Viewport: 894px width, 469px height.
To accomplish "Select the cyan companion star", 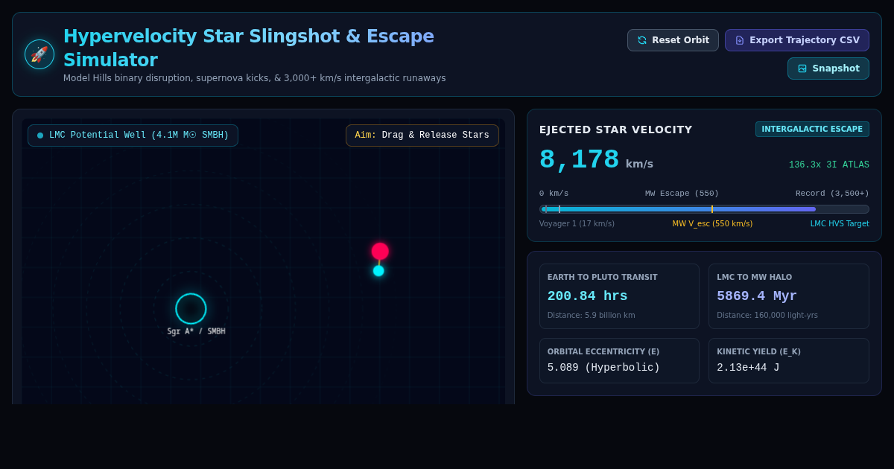I will [378, 271].
